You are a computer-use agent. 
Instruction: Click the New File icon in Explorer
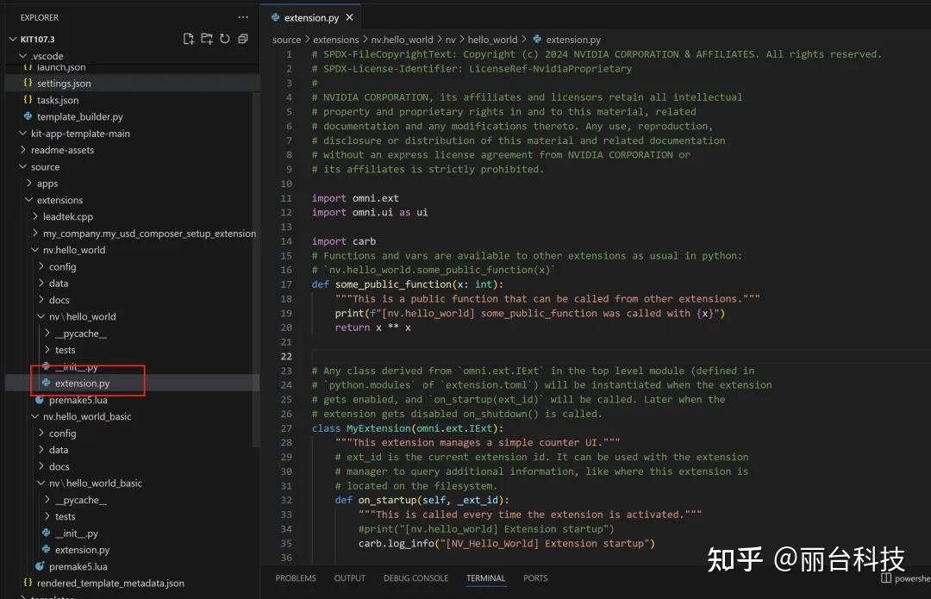tap(188, 38)
